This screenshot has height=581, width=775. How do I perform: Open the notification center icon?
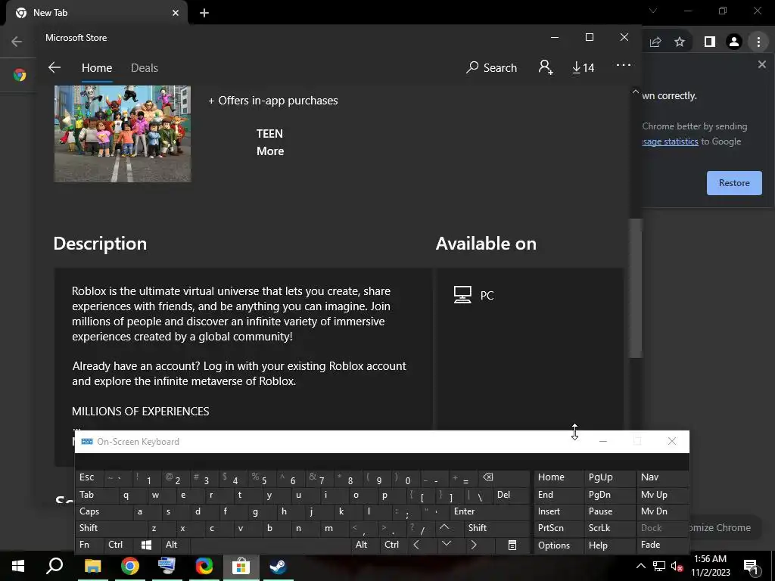(752, 567)
